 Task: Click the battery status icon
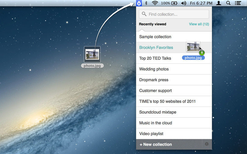click(x=174, y=3)
